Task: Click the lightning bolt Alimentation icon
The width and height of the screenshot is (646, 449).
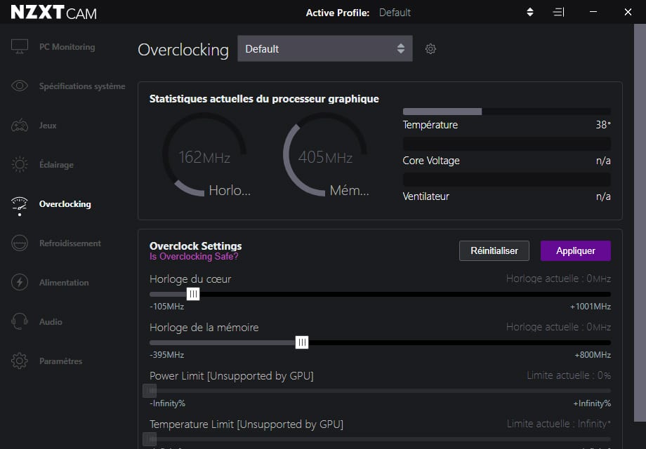Action: [x=20, y=282]
